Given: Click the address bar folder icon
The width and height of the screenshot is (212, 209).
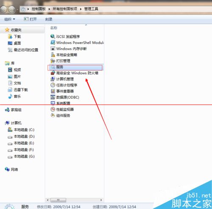Looking at the screenshot, I should [x=23, y=9].
